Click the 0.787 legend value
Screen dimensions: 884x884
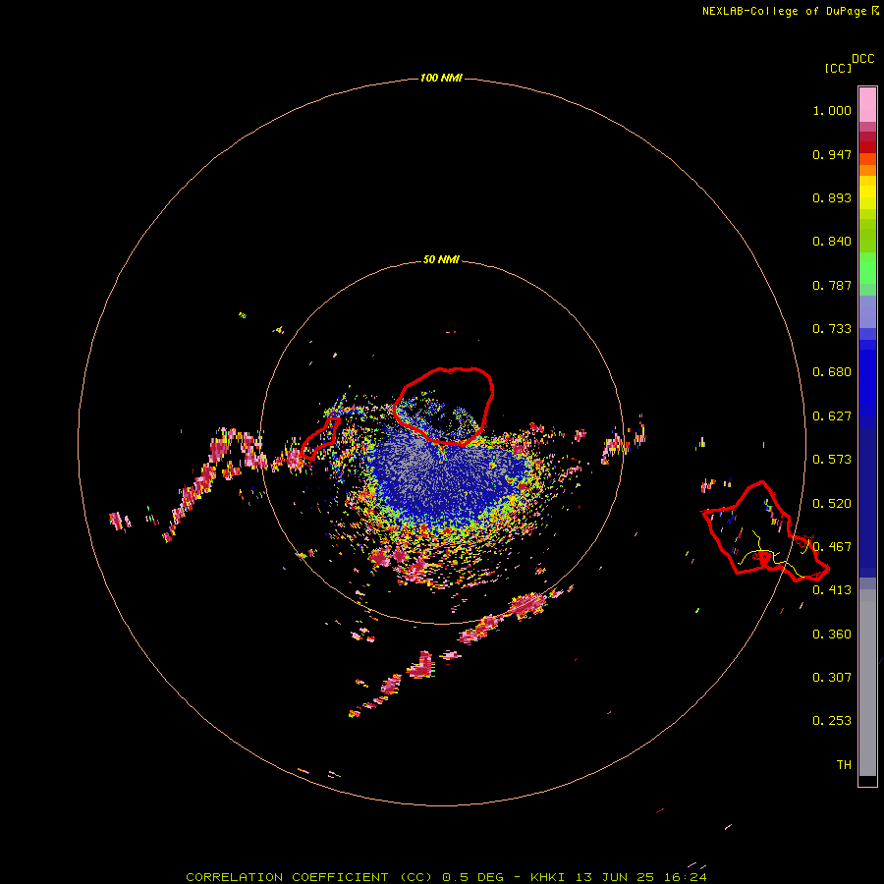pos(832,285)
